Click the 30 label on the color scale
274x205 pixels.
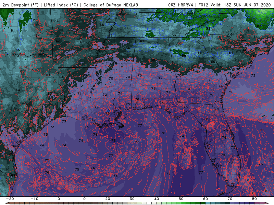point(132,199)
